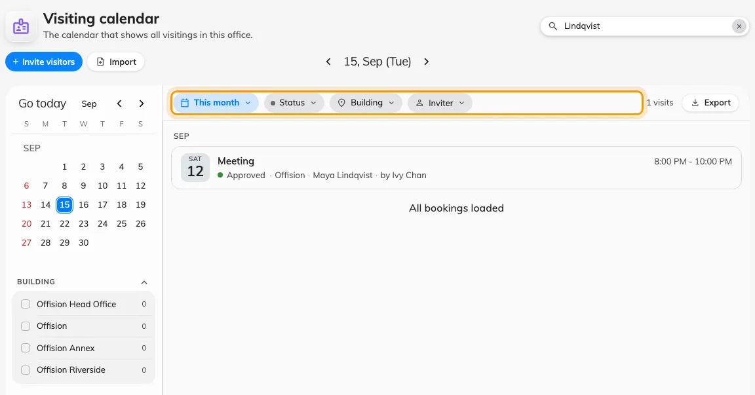Select September 25 in mini calendar
This screenshot has height=395, width=755.
coord(121,224)
